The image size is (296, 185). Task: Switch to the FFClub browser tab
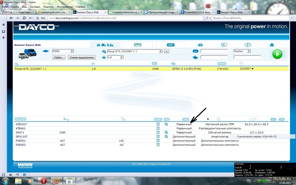[x=18, y=12]
